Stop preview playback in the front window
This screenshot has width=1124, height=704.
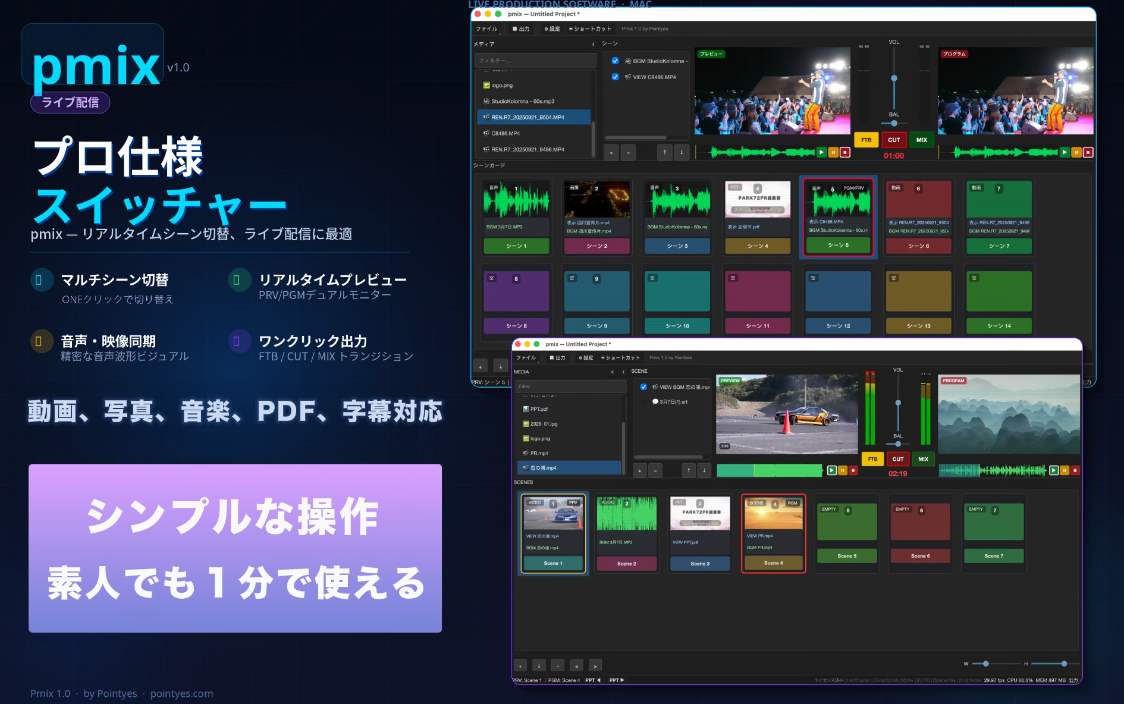[x=853, y=470]
